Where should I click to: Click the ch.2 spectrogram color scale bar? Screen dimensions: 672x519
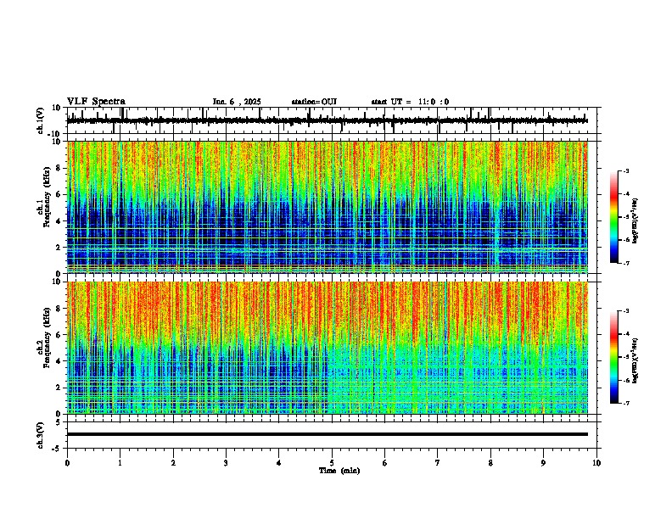[x=613, y=357]
